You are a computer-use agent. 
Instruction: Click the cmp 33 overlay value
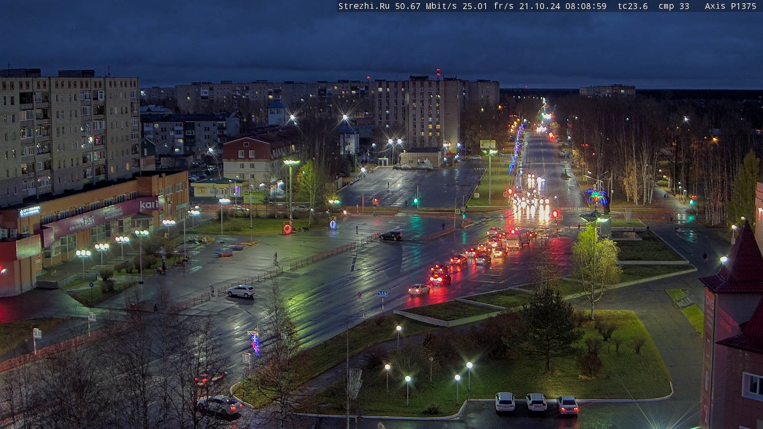674,6
